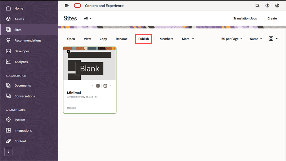Open the help question mark icon
Viewport: 286px width, 161px height.
[267, 6]
